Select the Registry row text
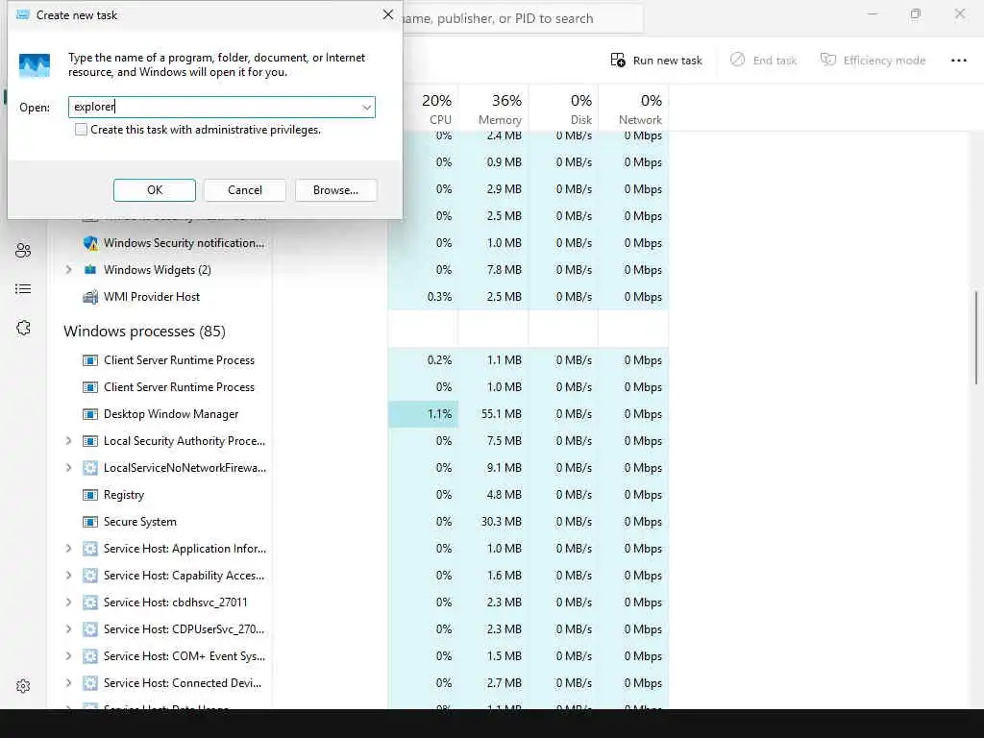 click(x=124, y=495)
